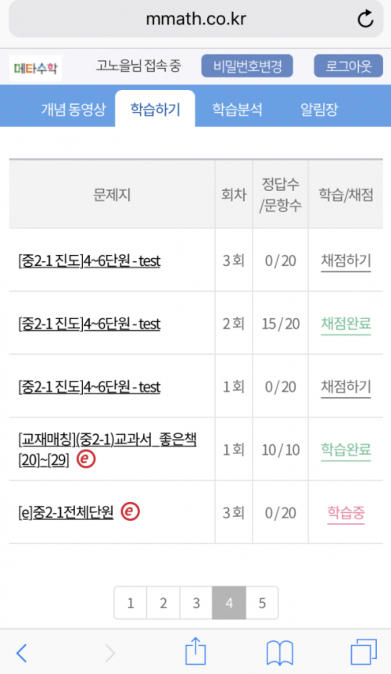Tap the mmath.co.kr address bar
391x674 pixels.
point(196,19)
